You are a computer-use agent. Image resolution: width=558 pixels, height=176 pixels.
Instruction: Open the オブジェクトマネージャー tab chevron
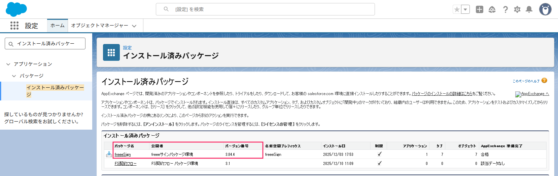pos(134,26)
